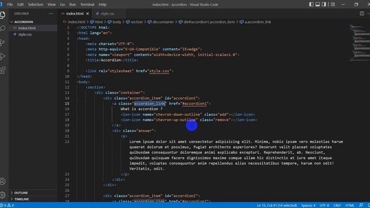Viewport: 370px width, 208px height.
Task: Click the class="container" div on line 13
Action: (x=120, y=92)
